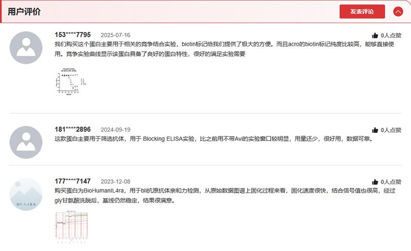Click the placeholder avatar of user 177****7147
Viewport: 411px width, 251px height.
click(26, 194)
